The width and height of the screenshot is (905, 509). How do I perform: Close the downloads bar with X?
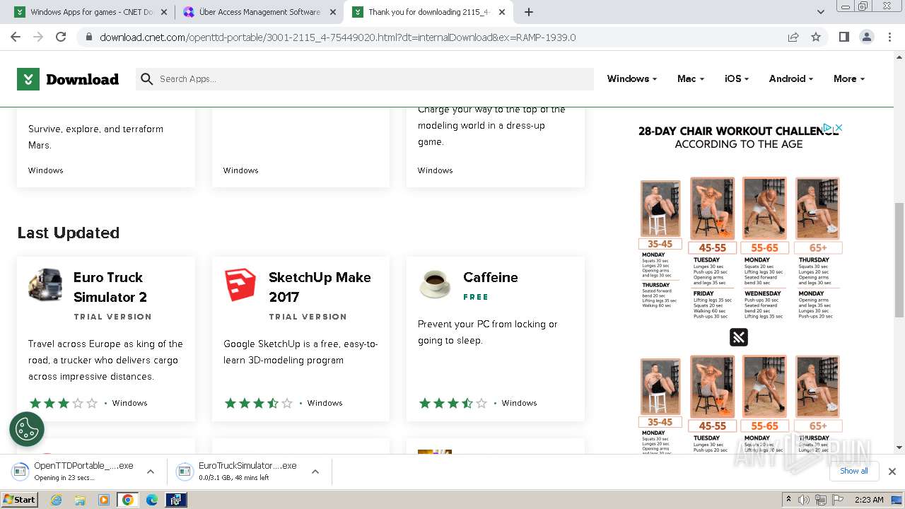pyautogui.click(x=892, y=472)
